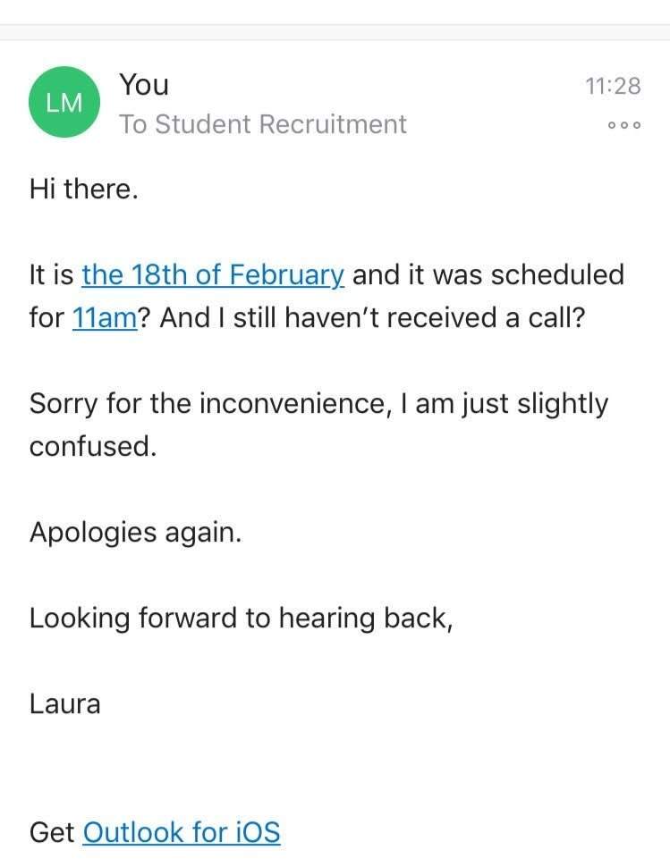Tap the words "It is" starting the paragraph

point(52,274)
